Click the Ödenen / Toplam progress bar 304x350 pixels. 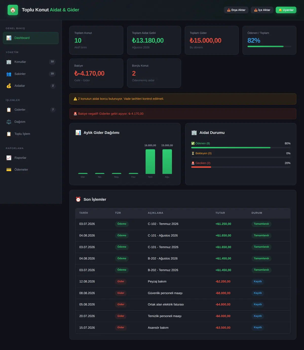(x=269, y=46)
